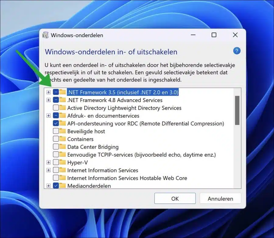Click folder icon beside API-ondersteuning voor RDC
Viewport: 274px width, 238px height.
(x=62, y=123)
